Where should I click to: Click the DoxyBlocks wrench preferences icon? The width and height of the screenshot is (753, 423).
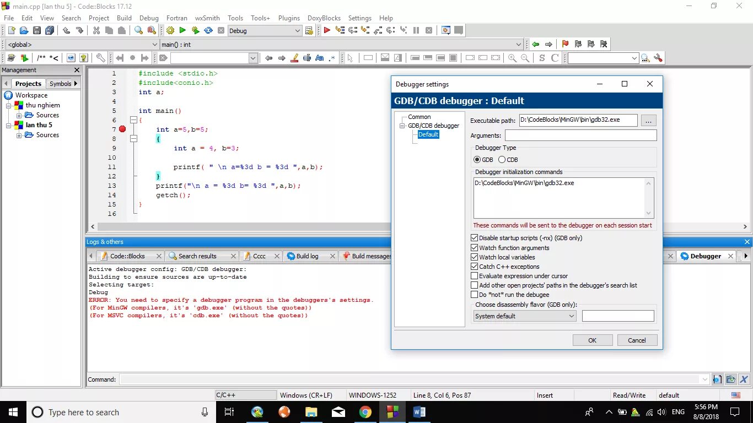pyautogui.click(x=100, y=58)
